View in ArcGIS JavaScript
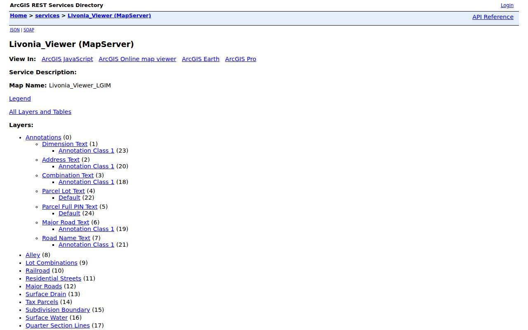 67,59
